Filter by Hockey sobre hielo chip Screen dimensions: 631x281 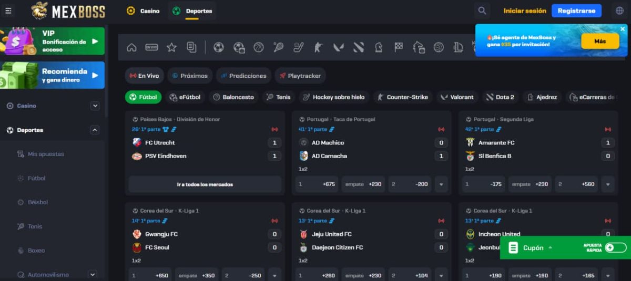334,97
